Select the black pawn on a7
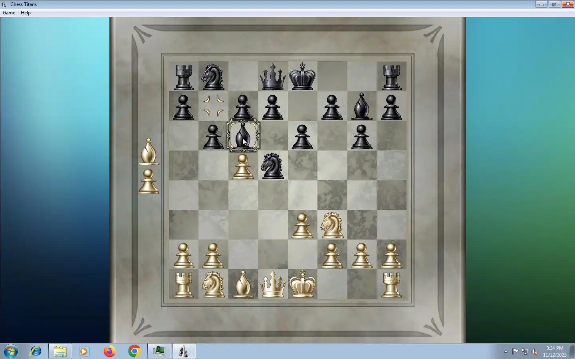Screen dimensions: 575x359 pyautogui.click(x=183, y=107)
